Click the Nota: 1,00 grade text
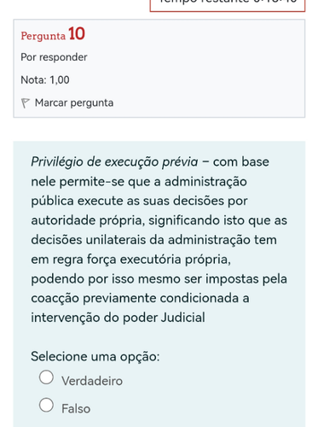 [x=45, y=80]
